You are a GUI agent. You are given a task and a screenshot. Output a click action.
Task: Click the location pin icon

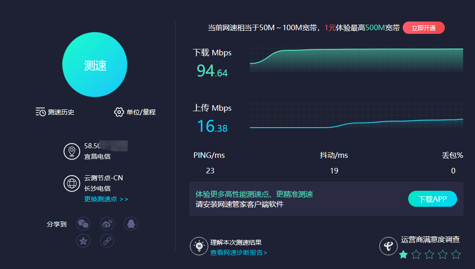tap(72, 151)
